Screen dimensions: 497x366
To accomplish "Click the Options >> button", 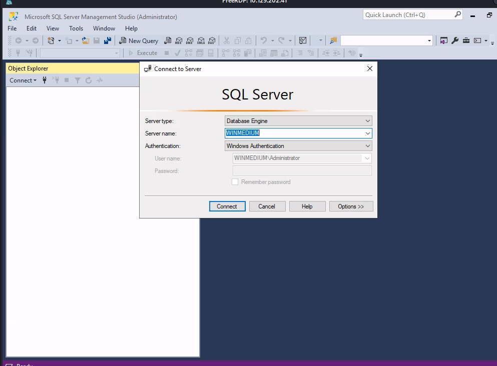I will click(x=351, y=206).
